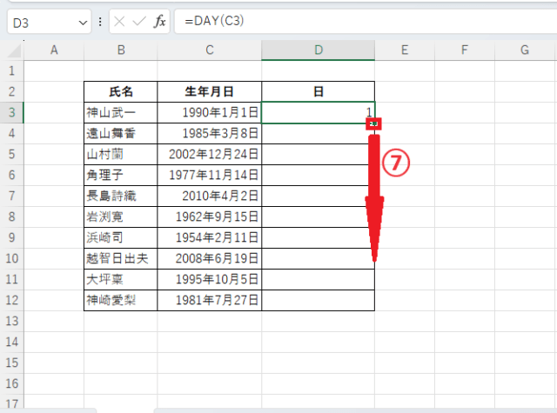Viewport: 557px width, 413px height.
Task: Select column B header
Action: click(x=120, y=50)
